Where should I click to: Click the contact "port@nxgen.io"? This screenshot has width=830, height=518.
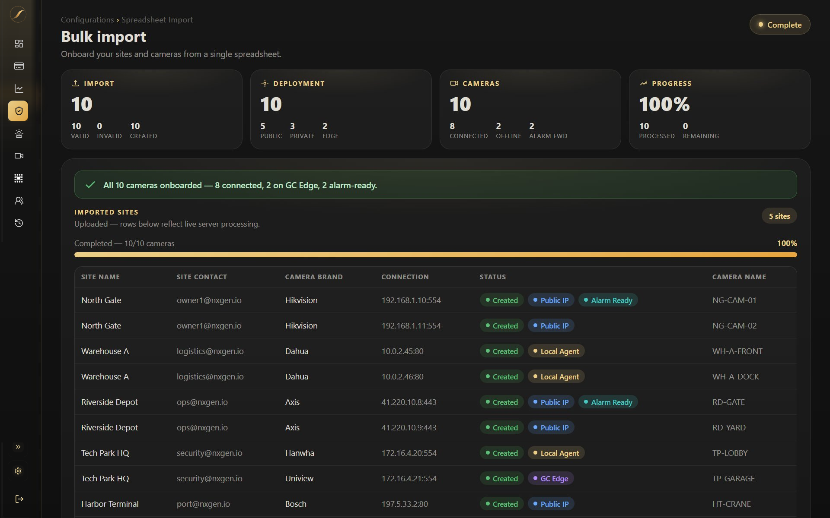coord(203,504)
